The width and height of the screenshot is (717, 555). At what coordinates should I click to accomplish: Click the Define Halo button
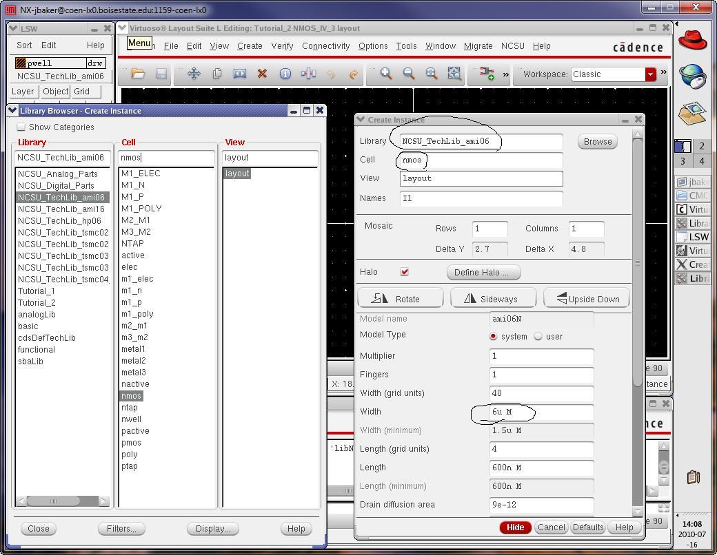pyautogui.click(x=481, y=273)
